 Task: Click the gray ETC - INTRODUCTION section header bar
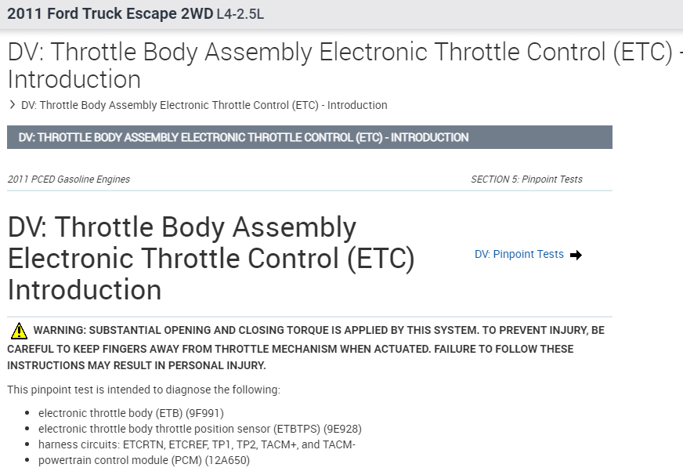(x=309, y=137)
